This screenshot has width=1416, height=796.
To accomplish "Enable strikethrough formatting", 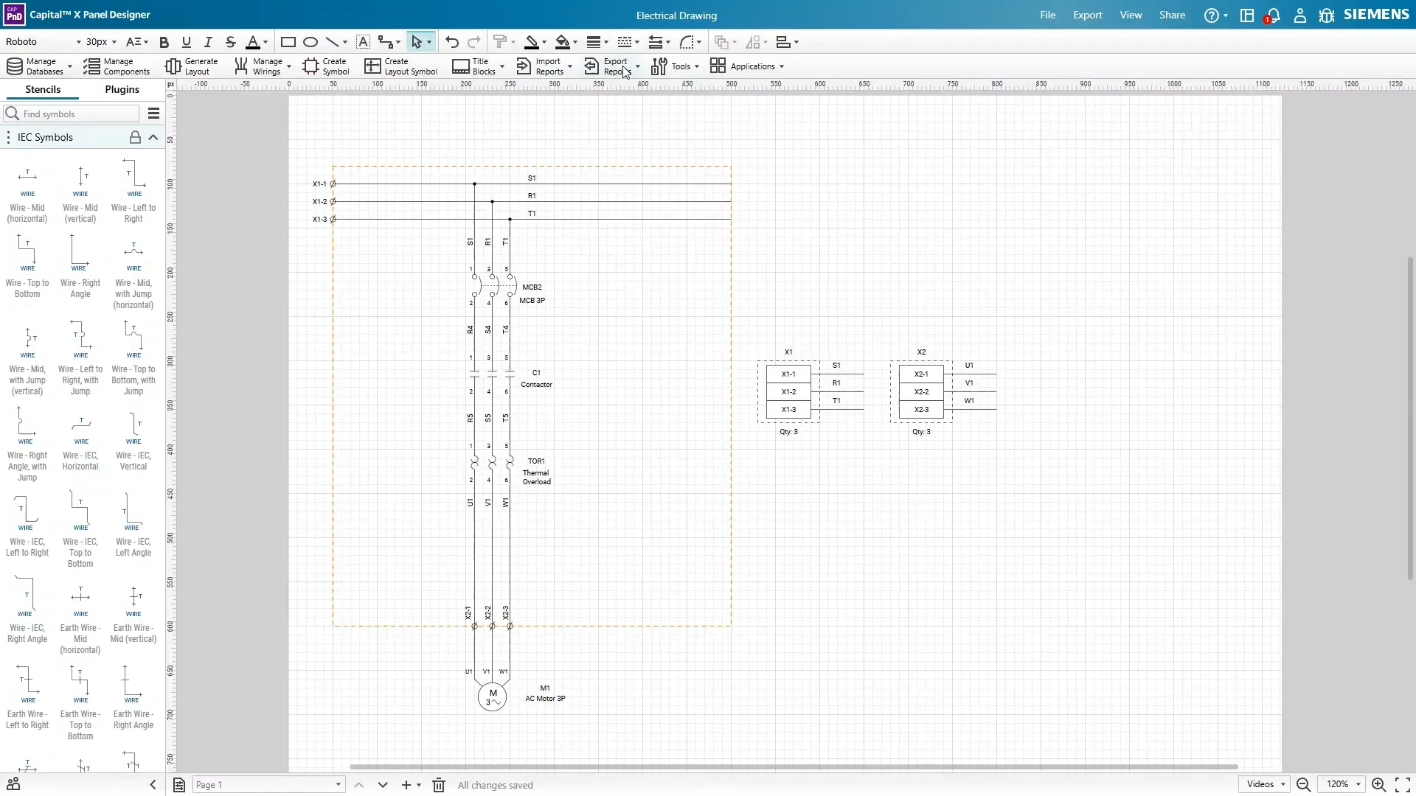I will coord(231,42).
